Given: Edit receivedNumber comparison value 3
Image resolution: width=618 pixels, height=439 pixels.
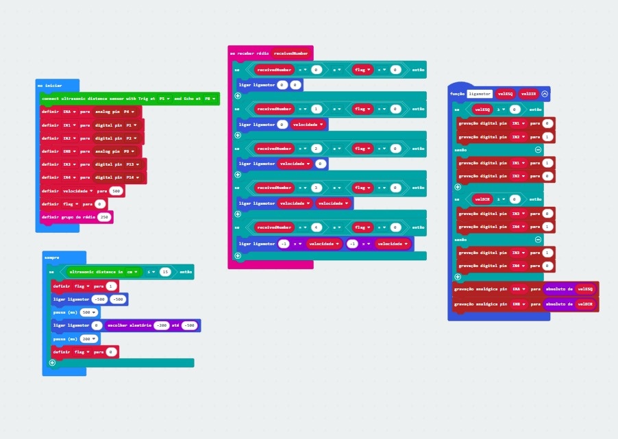Looking at the screenshot, I should pos(316,188).
